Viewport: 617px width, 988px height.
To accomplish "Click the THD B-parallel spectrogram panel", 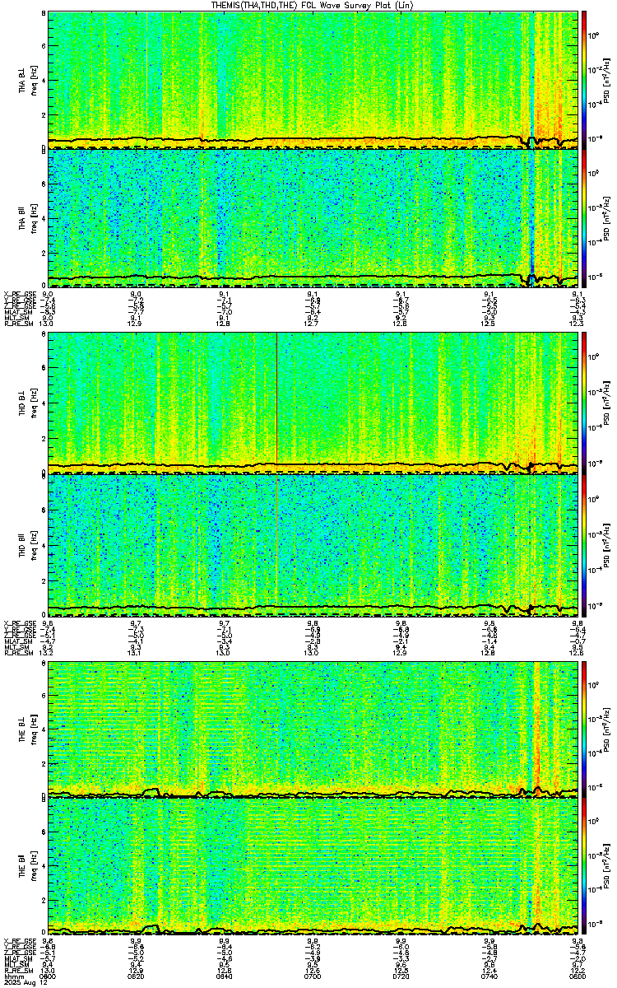I will [x=313, y=545].
